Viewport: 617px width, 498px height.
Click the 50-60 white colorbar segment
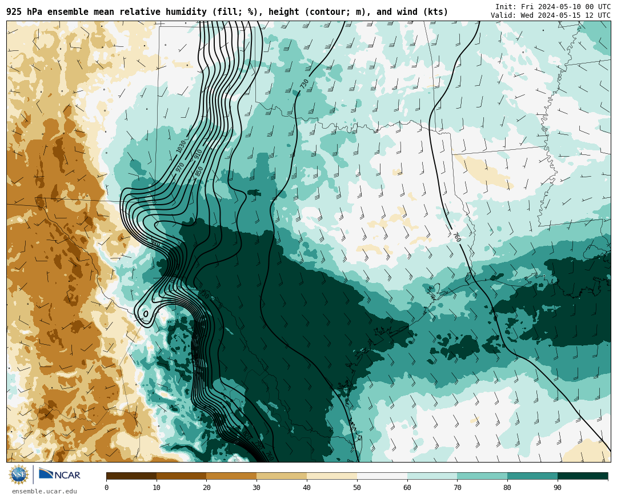point(382,476)
